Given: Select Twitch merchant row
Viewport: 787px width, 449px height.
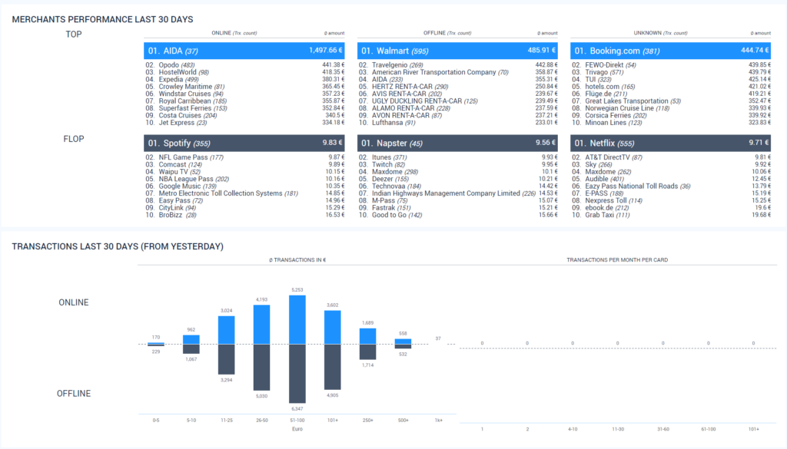Looking at the screenshot, I should [457, 164].
